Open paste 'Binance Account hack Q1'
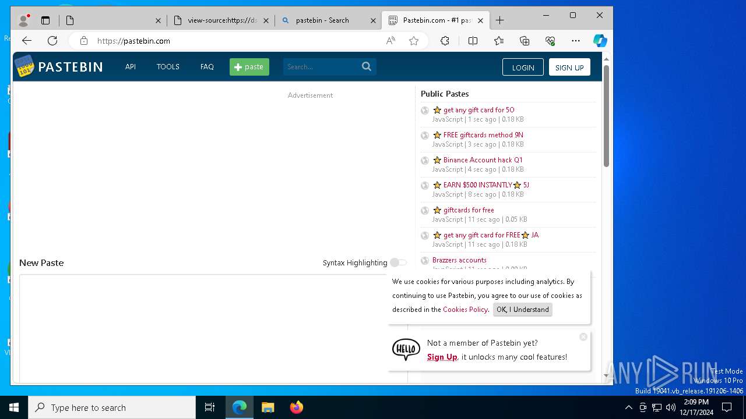 pos(483,159)
